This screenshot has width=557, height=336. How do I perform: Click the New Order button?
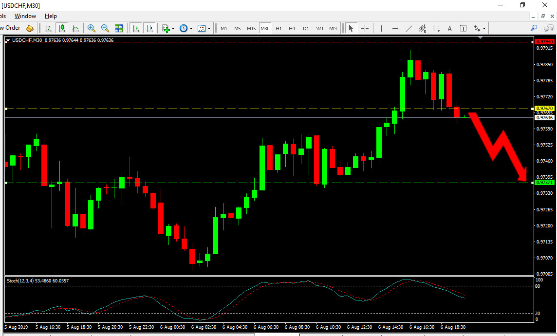(11, 28)
